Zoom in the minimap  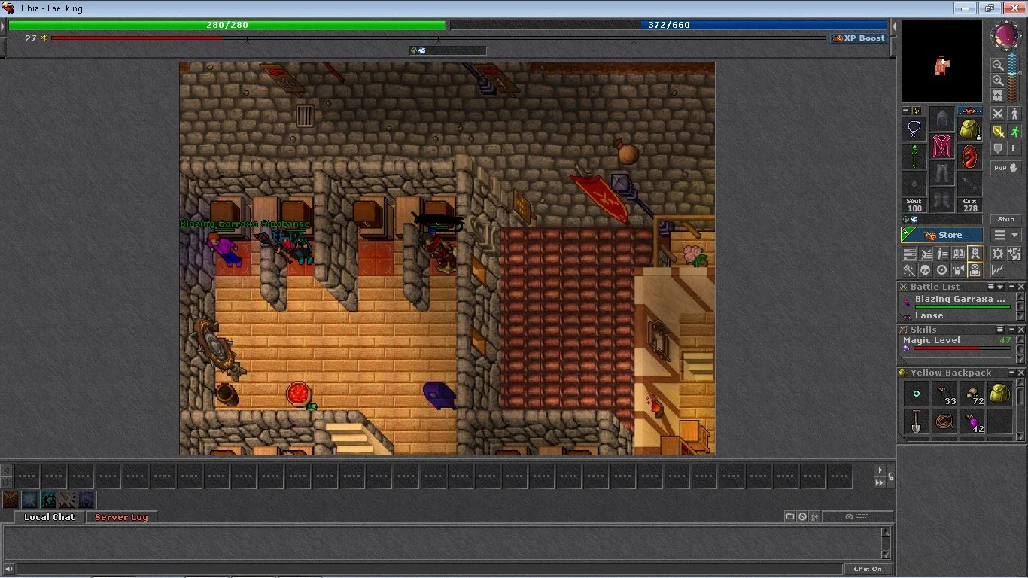click(997, 80)
